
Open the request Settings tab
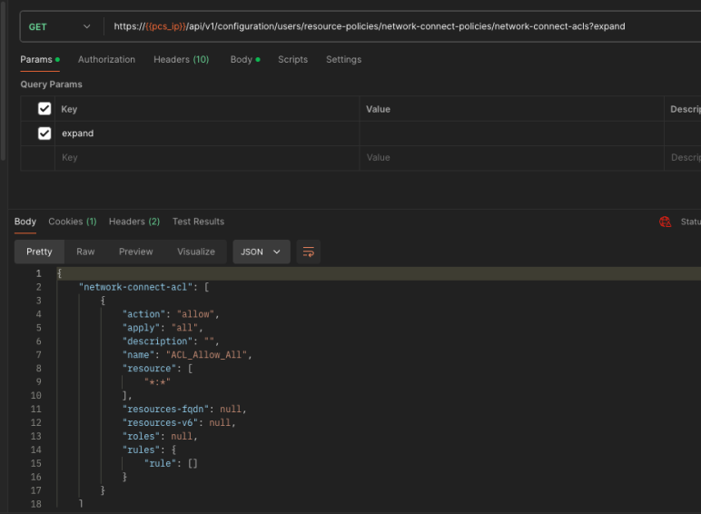pyautogui.click(x=343, y=60)
